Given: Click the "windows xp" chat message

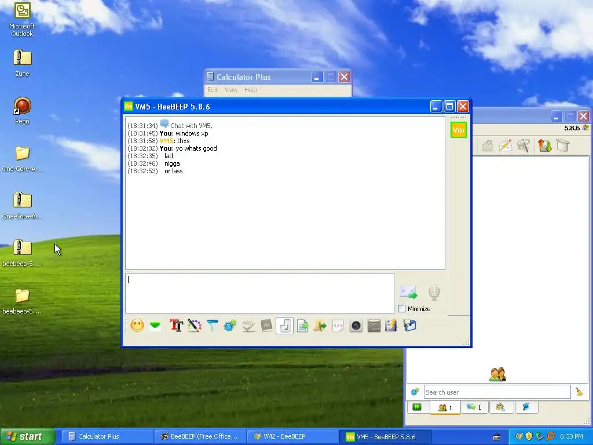Looking at the screenshot, I should tap(192, 133).
